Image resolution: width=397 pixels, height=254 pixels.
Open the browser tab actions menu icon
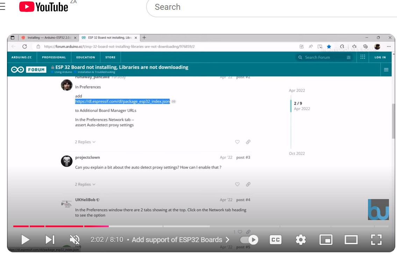(x=12, y=38)
